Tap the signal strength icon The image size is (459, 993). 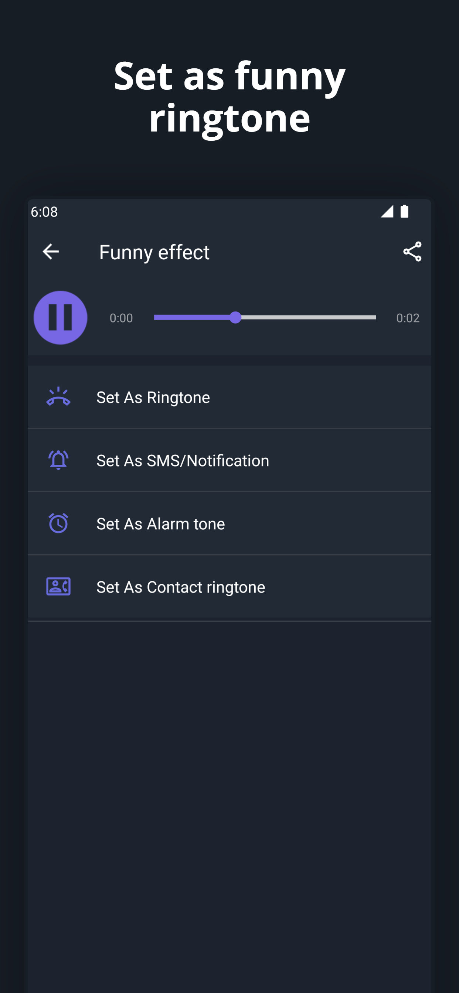click(387, 212)
